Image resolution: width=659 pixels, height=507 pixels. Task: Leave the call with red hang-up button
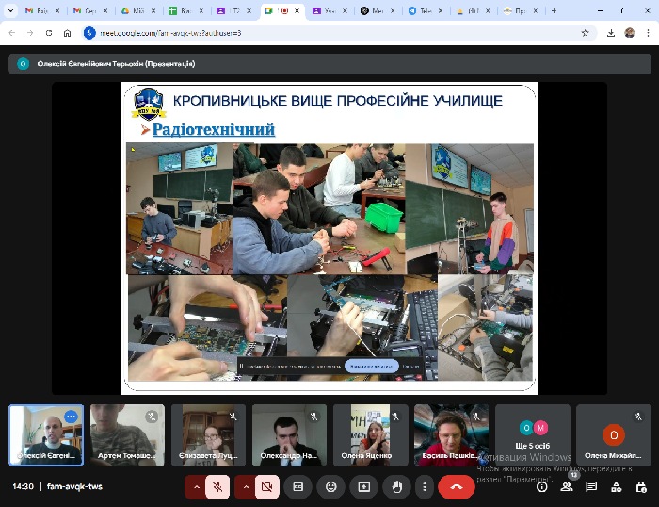pos(457,486)
